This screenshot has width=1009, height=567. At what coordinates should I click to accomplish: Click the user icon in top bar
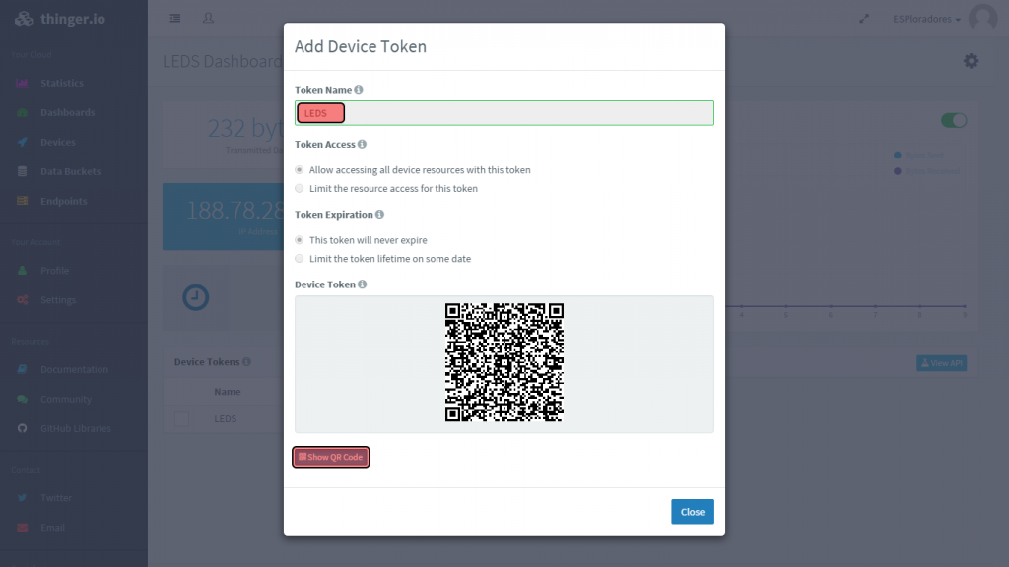tap(208, 18)
